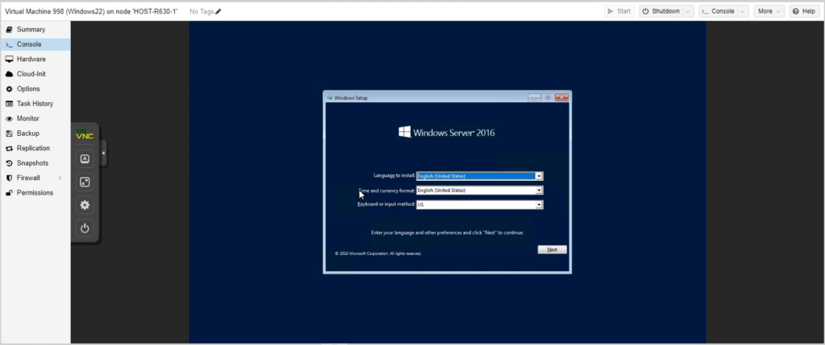View Task History
825x345 pixels.
click(35, 104)
